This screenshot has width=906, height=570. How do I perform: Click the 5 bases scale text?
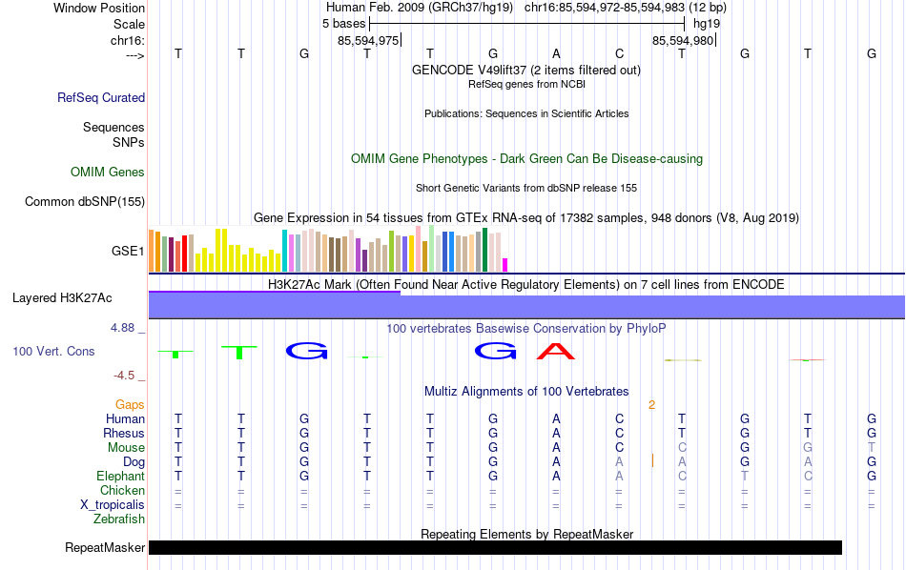pos(343,24)
